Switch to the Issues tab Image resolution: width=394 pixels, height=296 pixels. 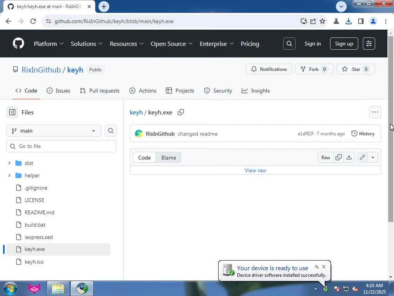tap(58, 91)
